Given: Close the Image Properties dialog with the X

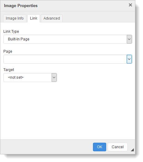Looking at the screenshot, I should coord(130,5).
